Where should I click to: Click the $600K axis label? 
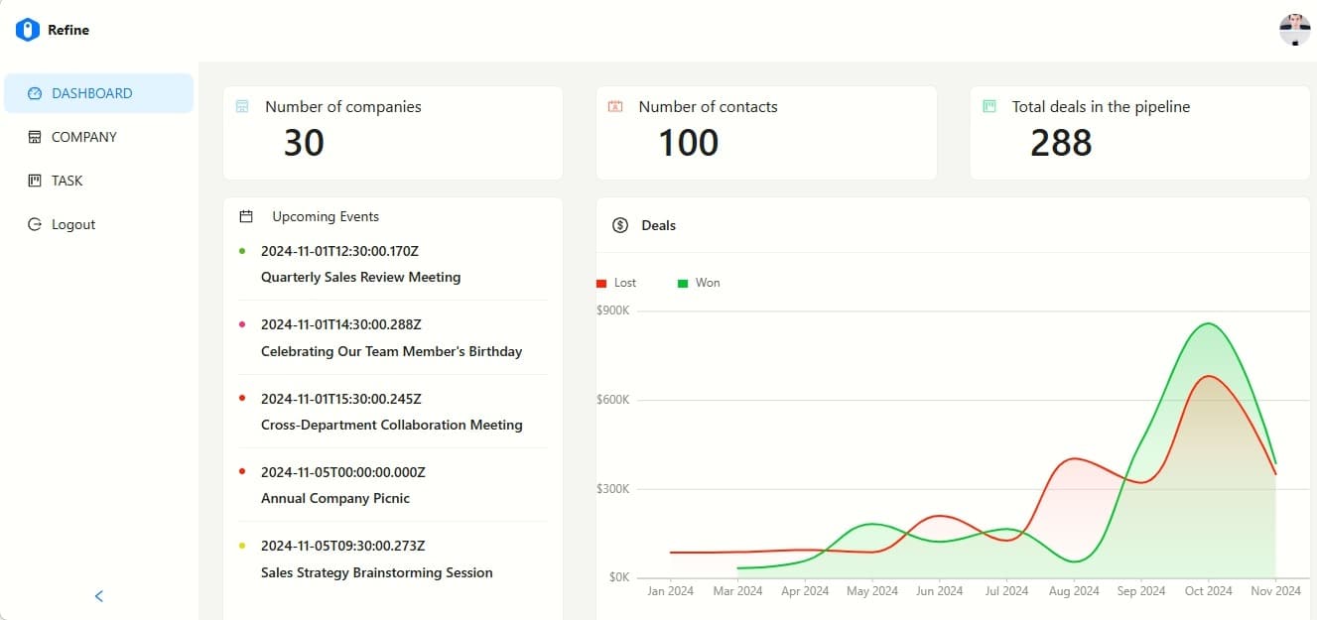click(613, 400)
